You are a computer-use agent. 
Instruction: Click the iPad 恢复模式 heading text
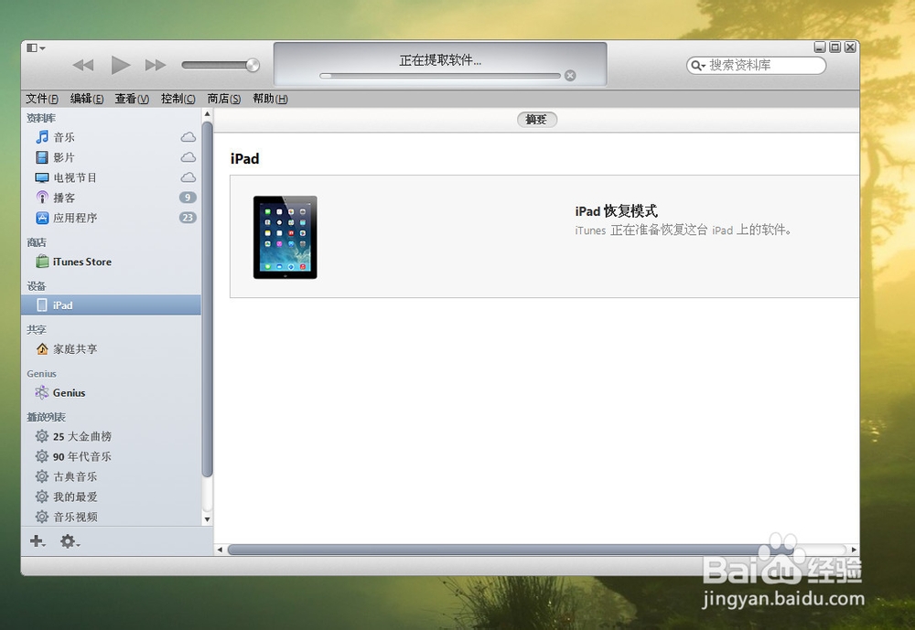click(616, 211)
